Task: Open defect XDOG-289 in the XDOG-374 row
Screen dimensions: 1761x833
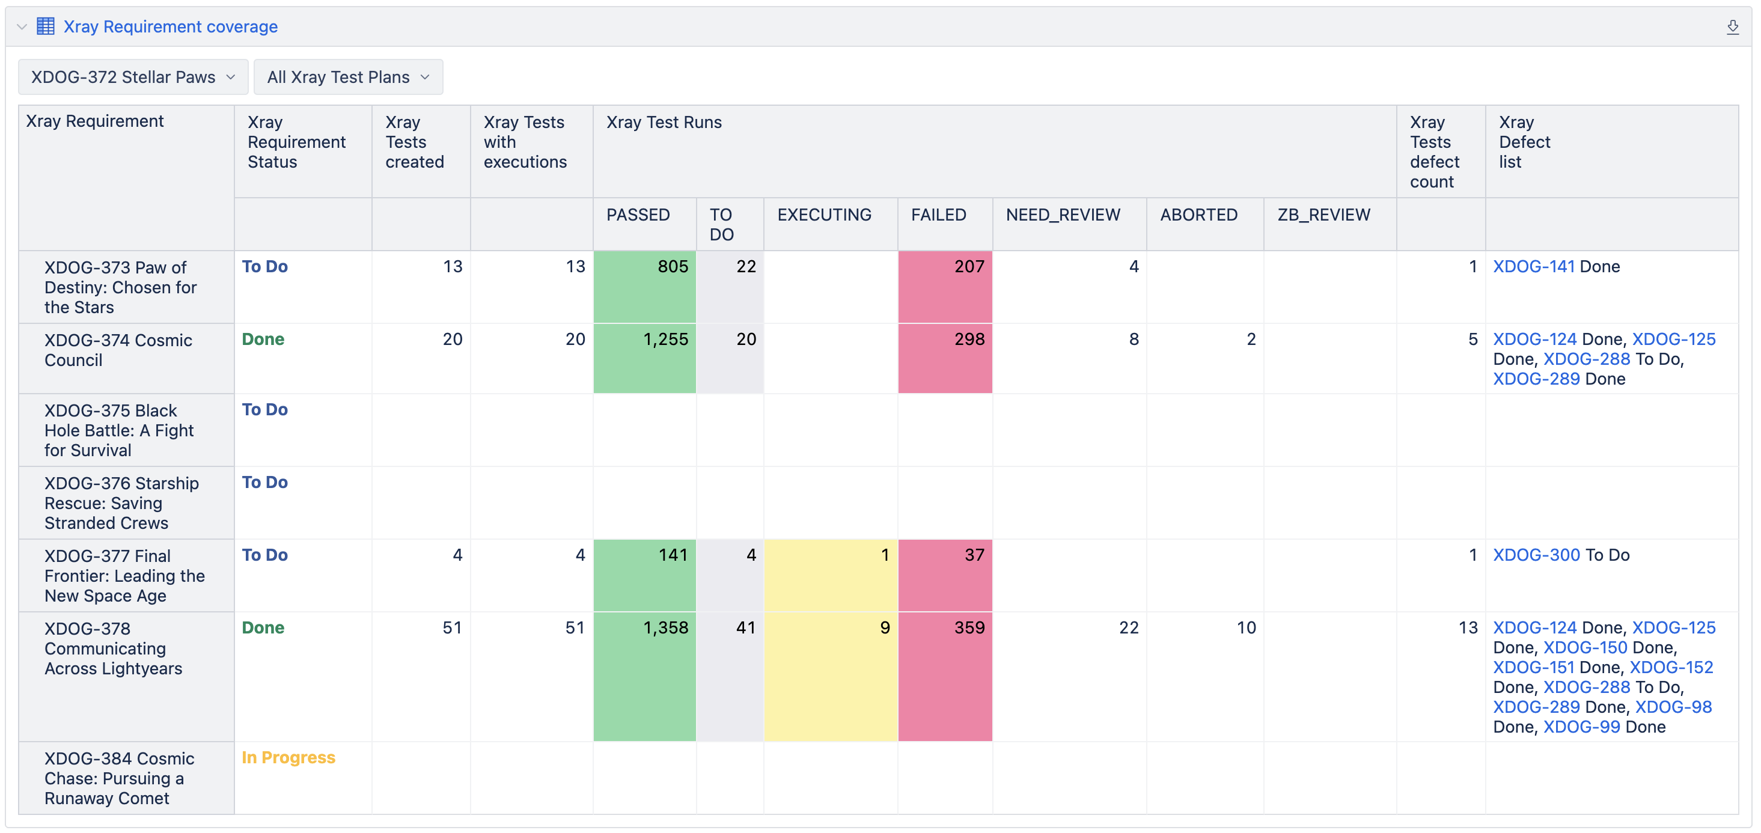Action: coord(1537,378)
